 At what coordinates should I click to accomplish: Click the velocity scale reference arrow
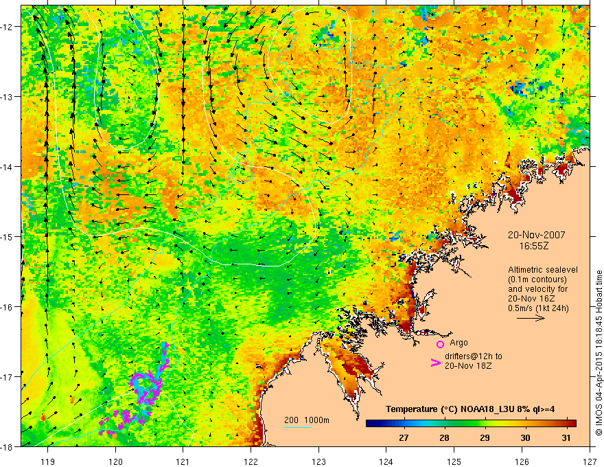pyautogui.click(x=531, y=318)
